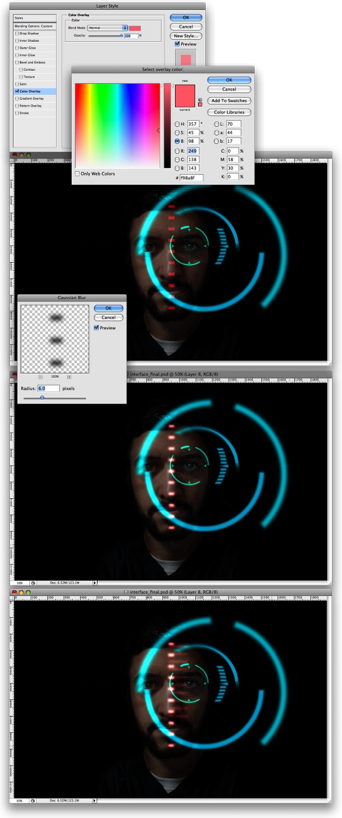The width and height of the screenshot is (342, 818).
Task: Click the new color preview swatch
Action: tap(185, 90)
